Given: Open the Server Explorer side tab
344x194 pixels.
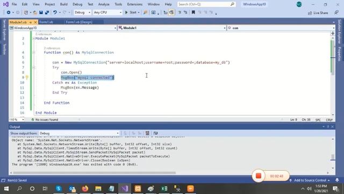Looking at the screenshot, I should [4, 30].
